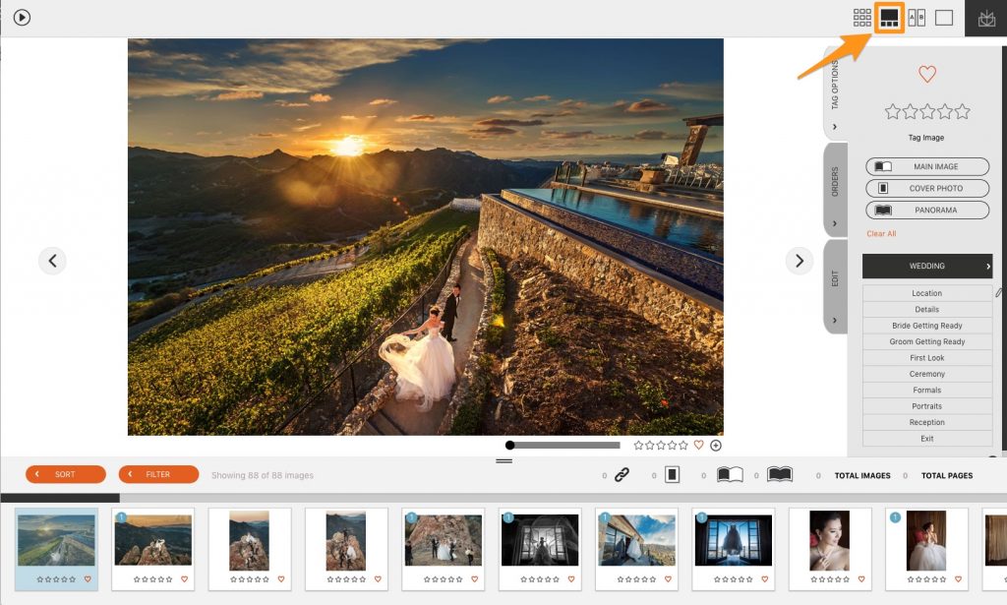Favorite the image with the large heart
This screenshot has height=605, width=1007.
[x=926, y=74]
